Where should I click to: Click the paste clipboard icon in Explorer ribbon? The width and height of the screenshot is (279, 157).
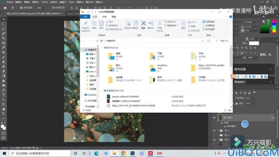pyautogui.click(x=101, y=23)
